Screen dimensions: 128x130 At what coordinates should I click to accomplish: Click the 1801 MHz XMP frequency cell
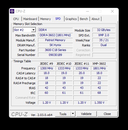tap(99, 68)
